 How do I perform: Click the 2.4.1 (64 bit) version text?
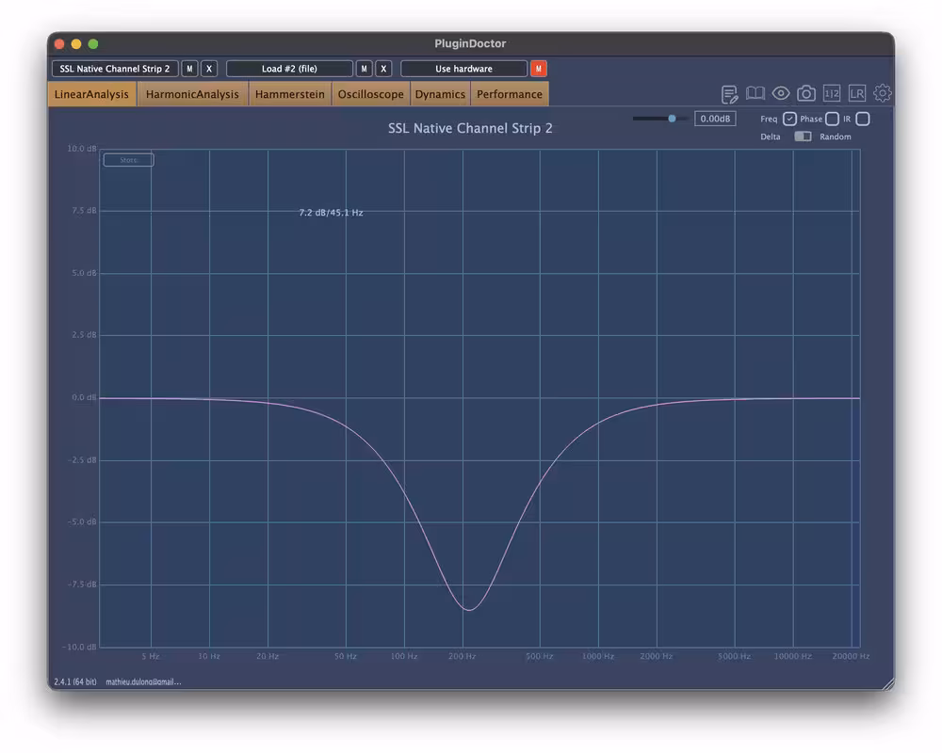[x=75, y=681]
